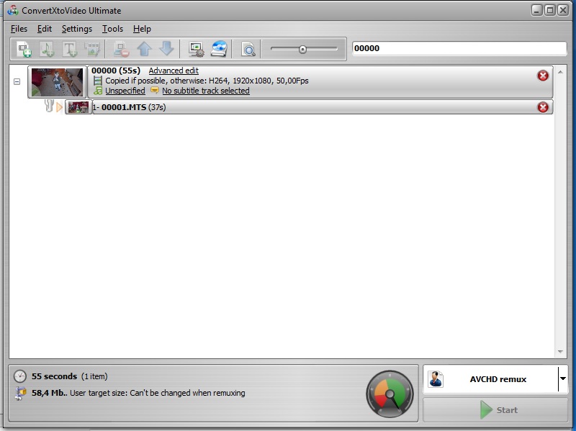Open the Tools menu

pyautogui.click(x=112, y=29)
